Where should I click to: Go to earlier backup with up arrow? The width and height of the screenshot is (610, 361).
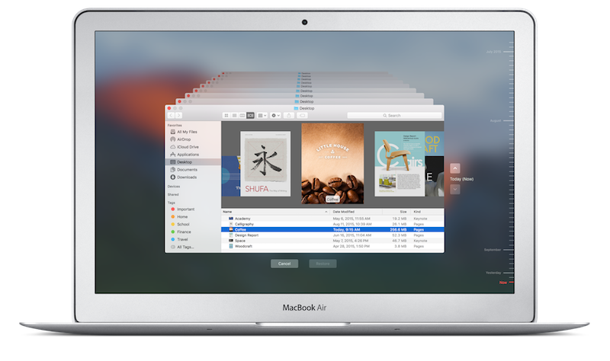454,168
